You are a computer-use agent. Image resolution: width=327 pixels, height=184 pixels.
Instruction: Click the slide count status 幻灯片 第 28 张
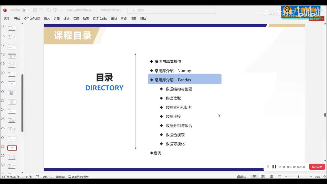[x=17, y=177]
